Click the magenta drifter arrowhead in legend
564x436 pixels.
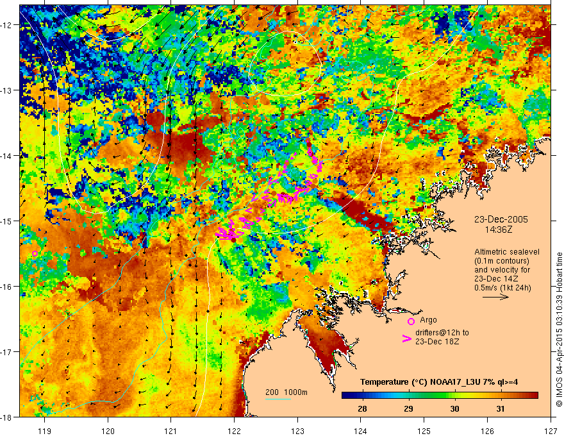tap(406, 339)
